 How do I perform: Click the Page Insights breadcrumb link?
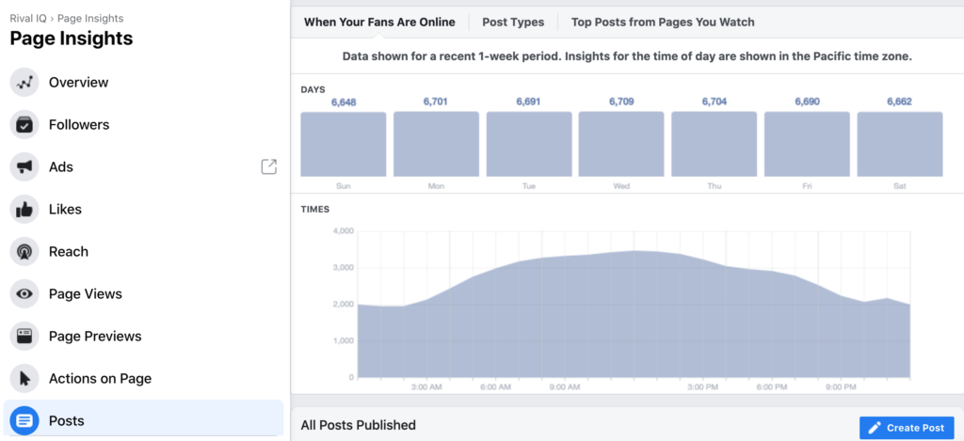(90, 19)
